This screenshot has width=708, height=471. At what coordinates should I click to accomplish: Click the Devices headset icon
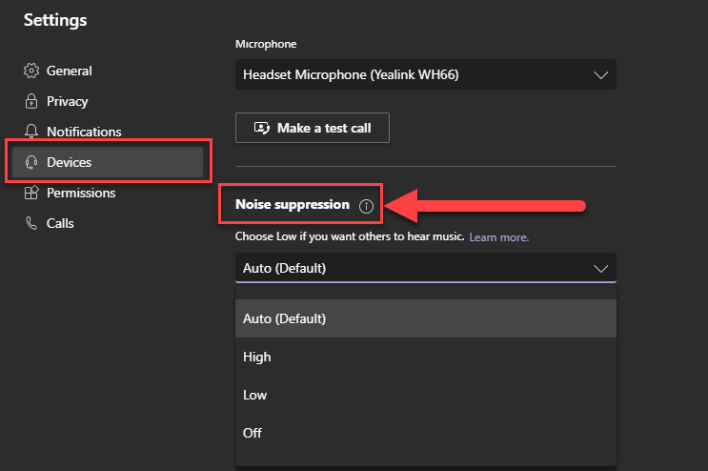[x=31, y=162]
